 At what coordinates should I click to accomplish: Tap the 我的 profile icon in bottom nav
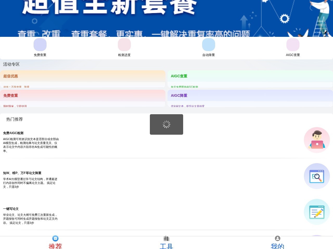click(277, 238)
